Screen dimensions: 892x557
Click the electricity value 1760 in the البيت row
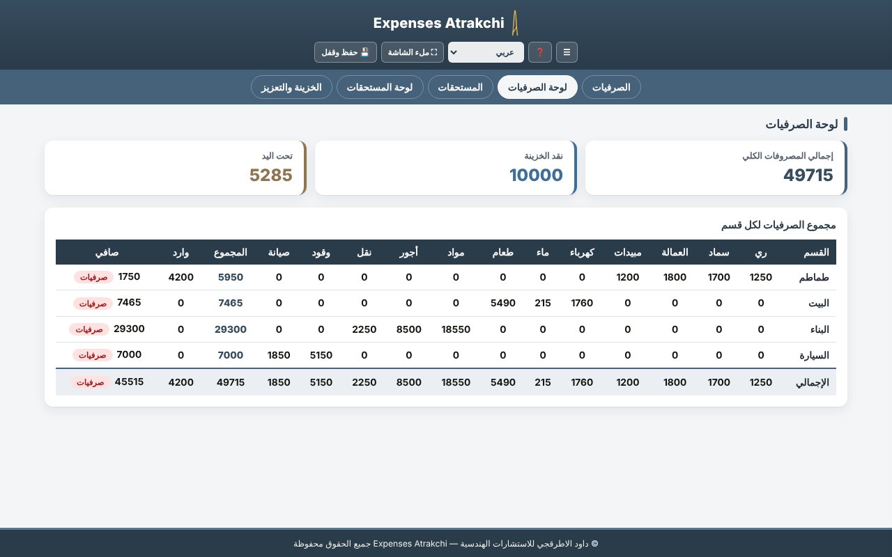(x=583, y=303)
